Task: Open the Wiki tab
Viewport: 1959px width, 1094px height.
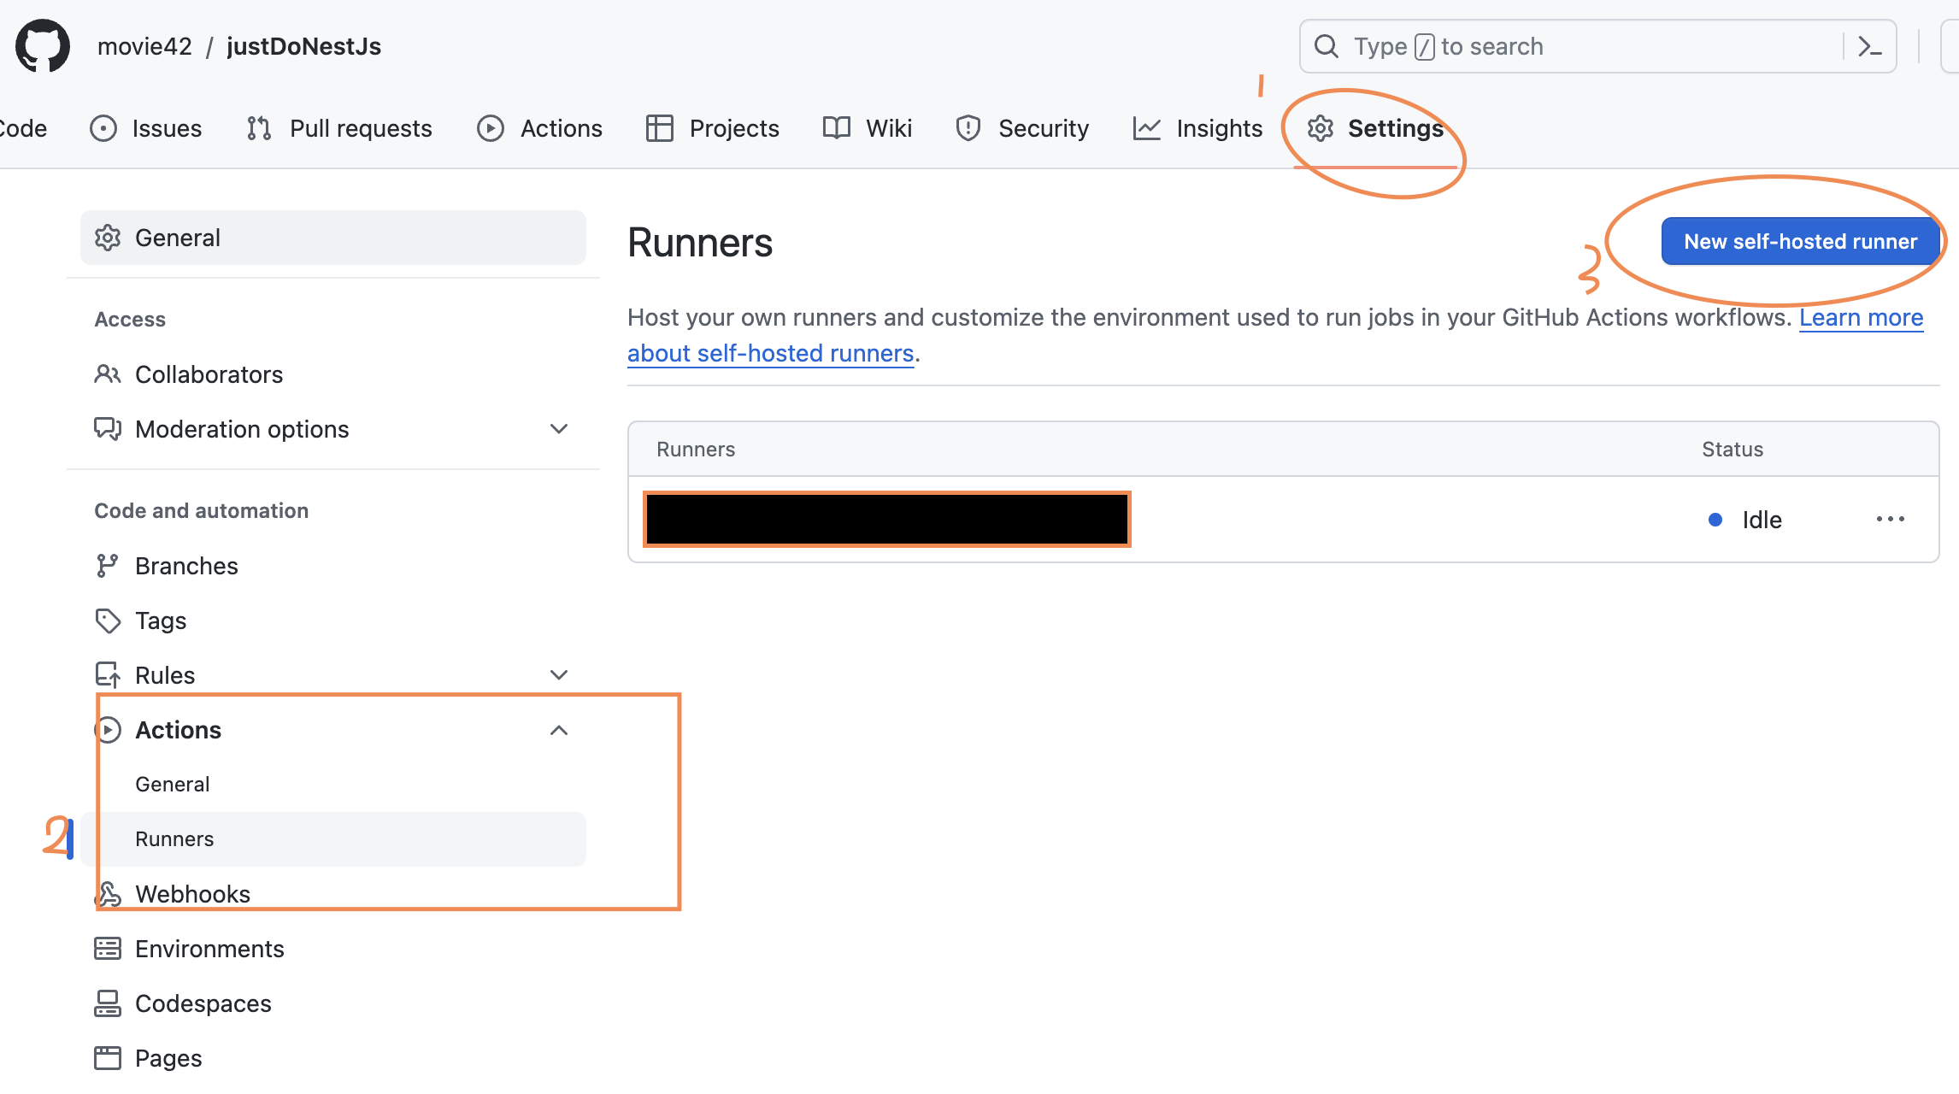Action: [x=868, y=128]
